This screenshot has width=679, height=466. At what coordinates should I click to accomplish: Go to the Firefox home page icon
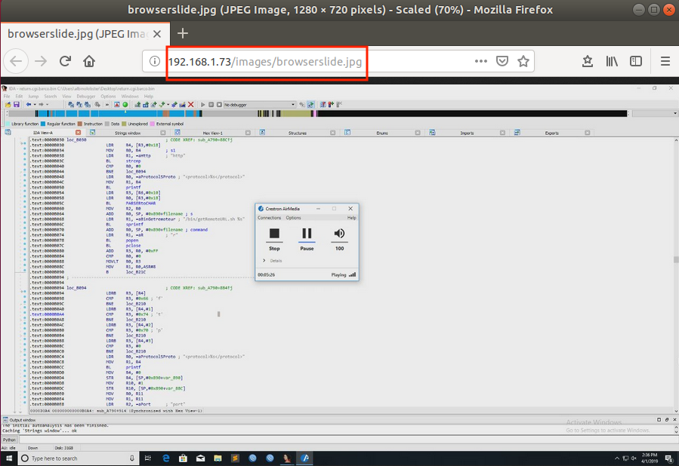point(89,62)
